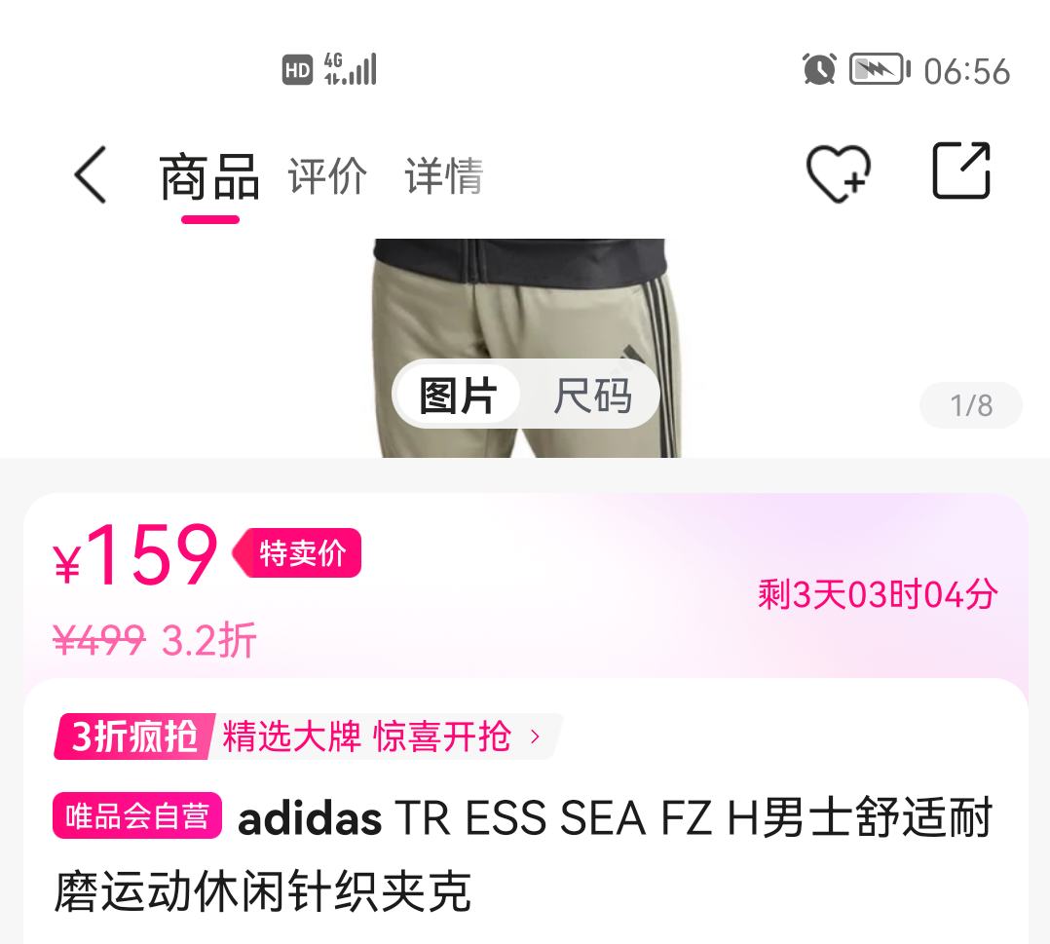The height and width of the screenshot is (944, 1050).
Task: Tap the 唯品会自营 badge
Action: [x=137, y=816]
